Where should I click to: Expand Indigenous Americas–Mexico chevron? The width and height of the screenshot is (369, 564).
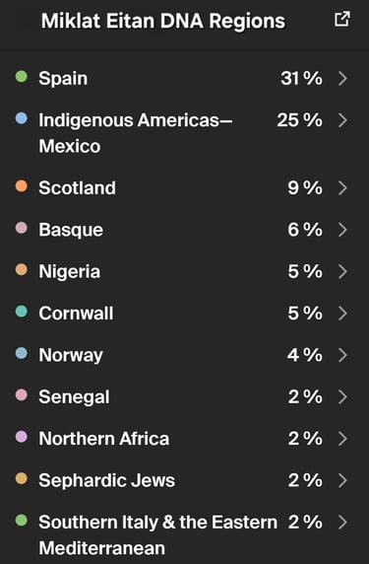[x=342, y=120]
